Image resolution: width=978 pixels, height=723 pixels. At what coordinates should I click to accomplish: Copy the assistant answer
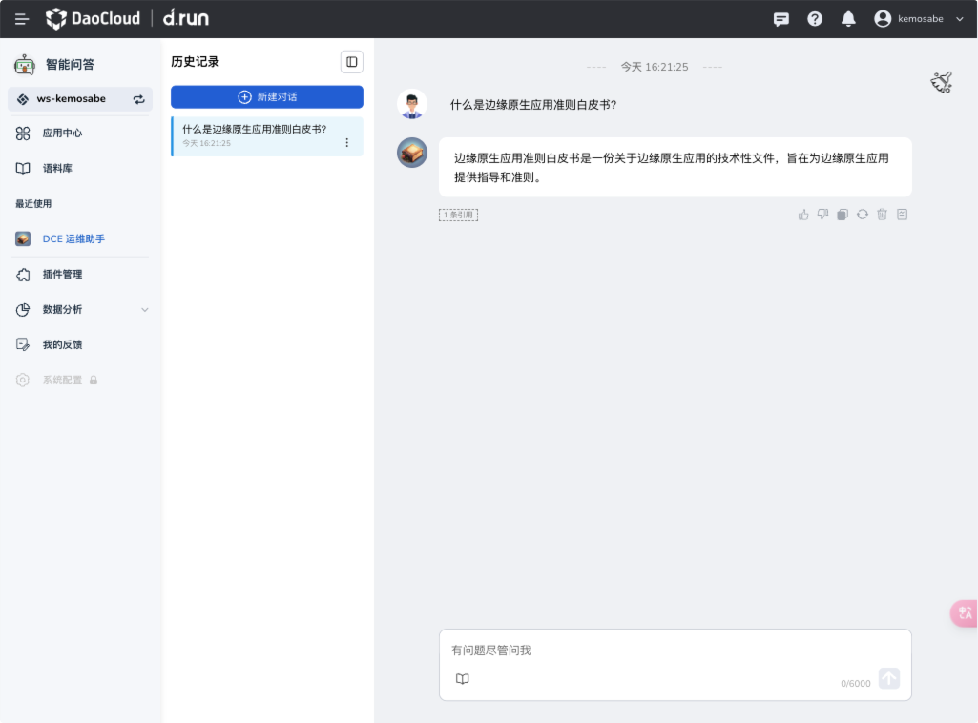click(842, 215)
